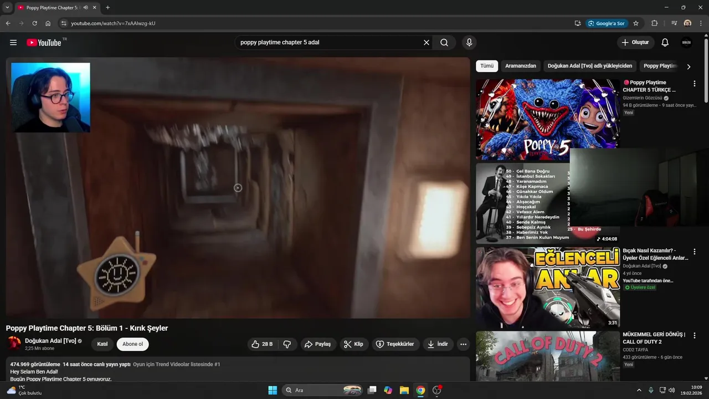Screen dimensions: 709x399
Task: Open Task View on the taskbar
Action: coord(372,390)
